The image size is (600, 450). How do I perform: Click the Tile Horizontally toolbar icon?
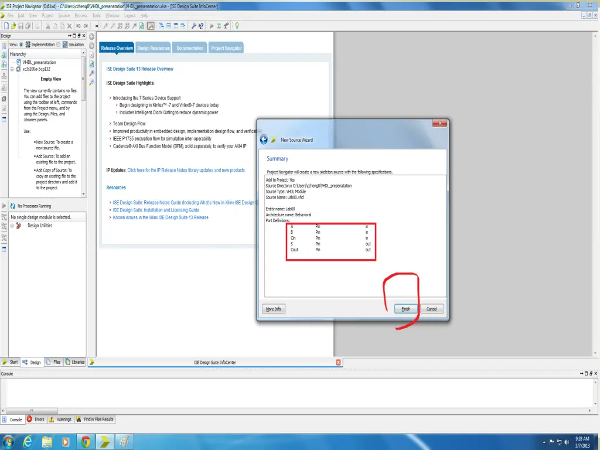(168, 26)
